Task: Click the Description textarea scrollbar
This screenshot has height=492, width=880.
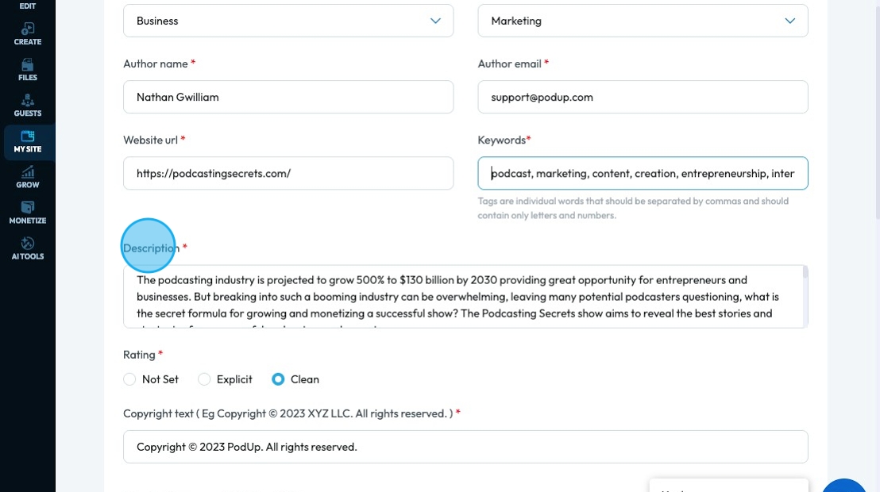Action: point(805,274)
